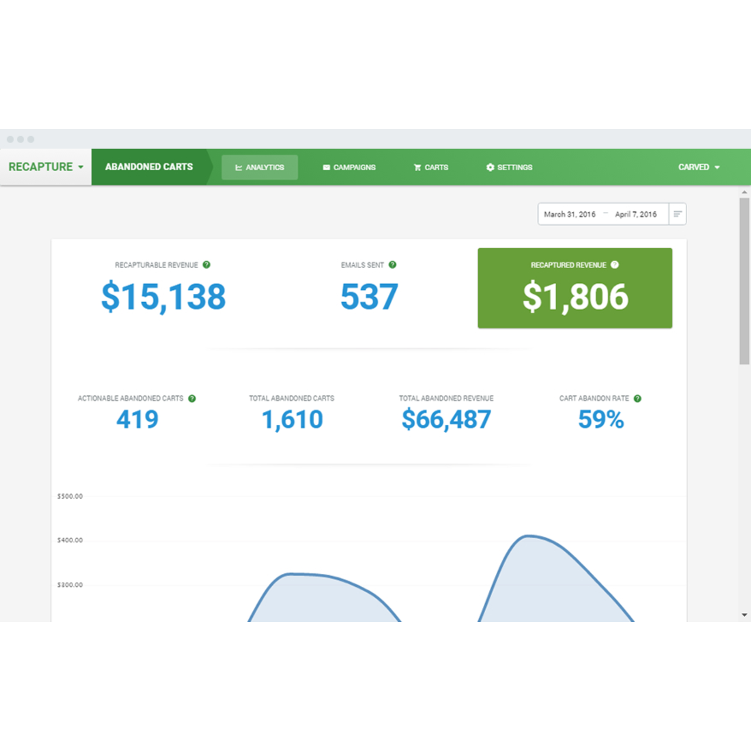Open the Carved account dropdown
Screen dimensions: 751x751
699,167
